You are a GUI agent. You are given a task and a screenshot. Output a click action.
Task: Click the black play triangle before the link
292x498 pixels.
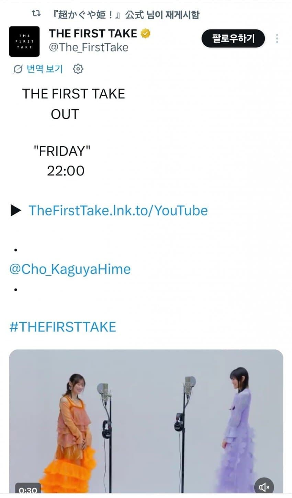point(16,210)
